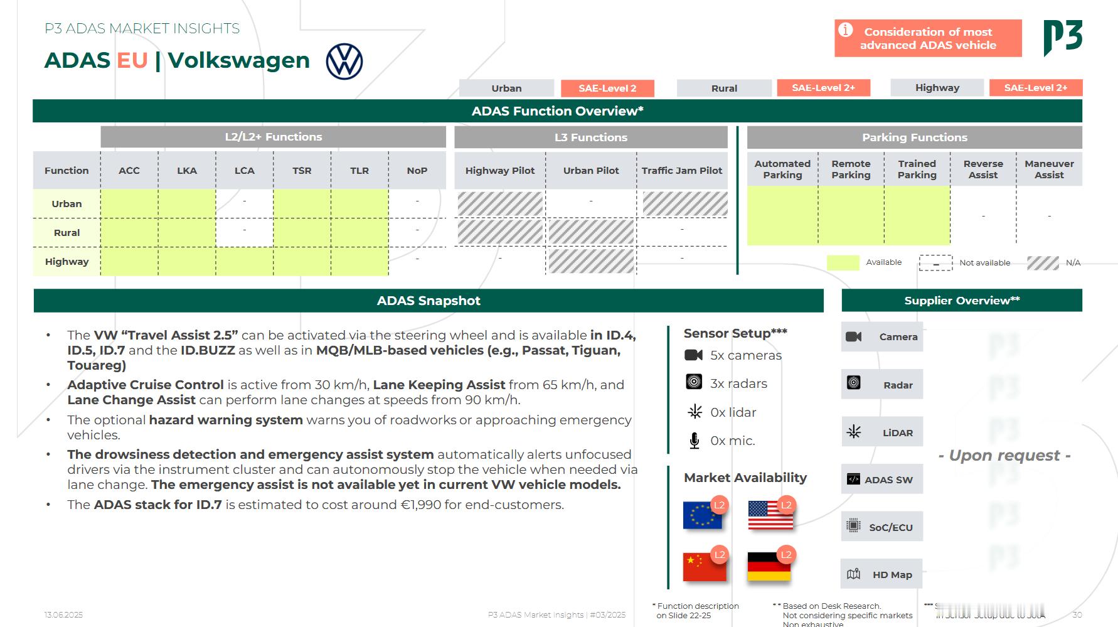Click the L2 badge on the Germany flag
This screenshot has width=1118, height=627.
[786, 554]
